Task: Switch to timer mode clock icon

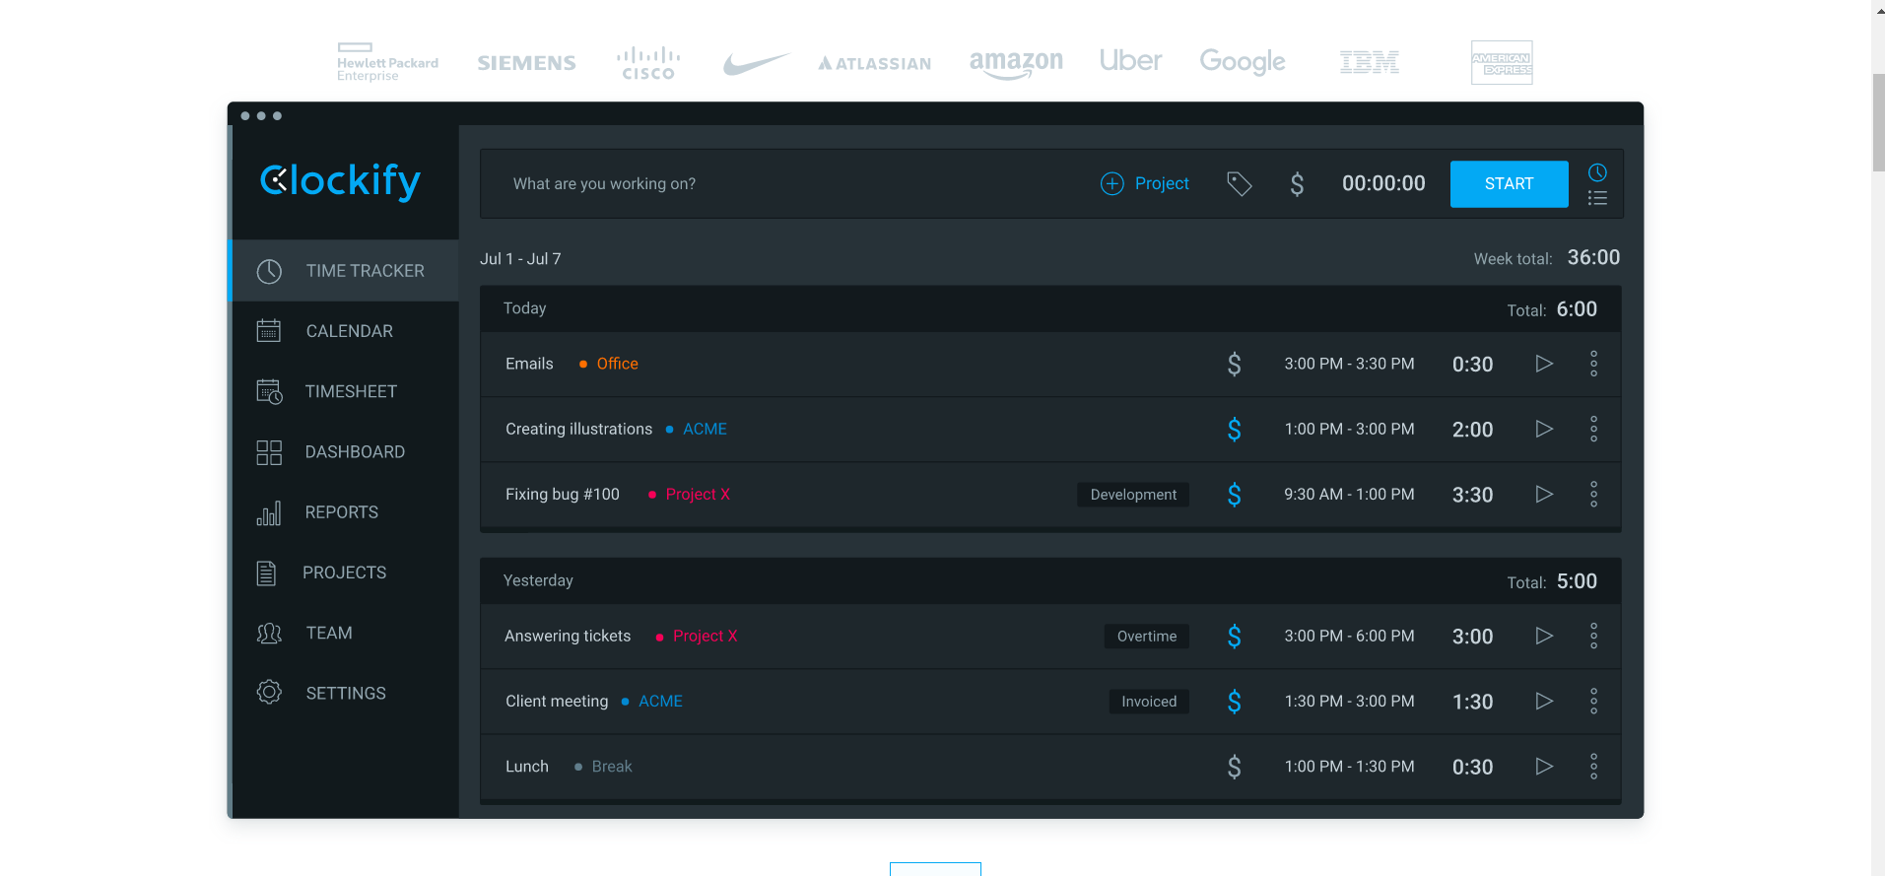Action: click(1597, 172)
